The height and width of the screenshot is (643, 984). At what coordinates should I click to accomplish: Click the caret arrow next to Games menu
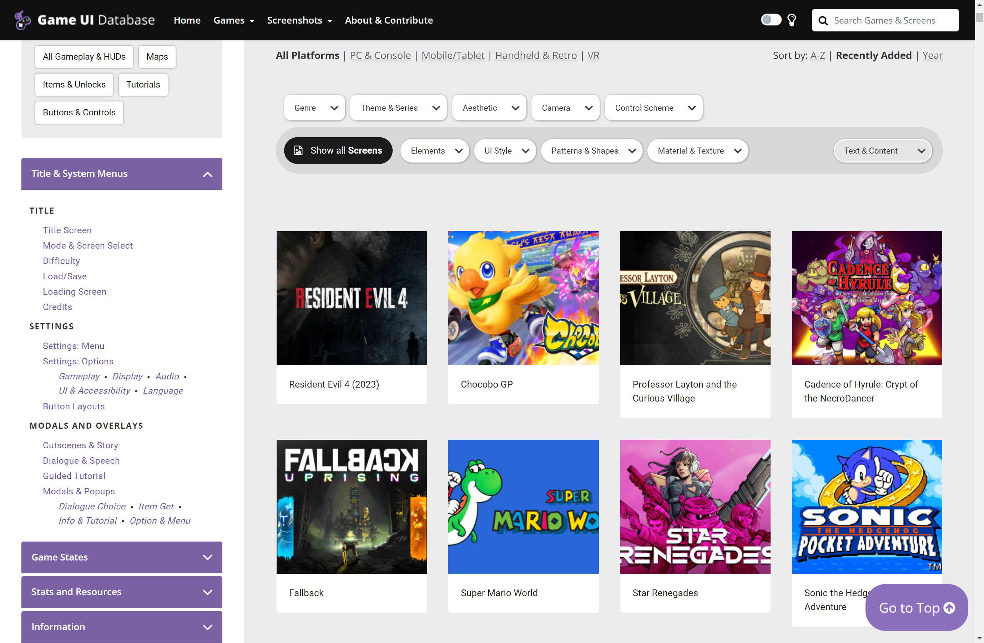(252, 21)
